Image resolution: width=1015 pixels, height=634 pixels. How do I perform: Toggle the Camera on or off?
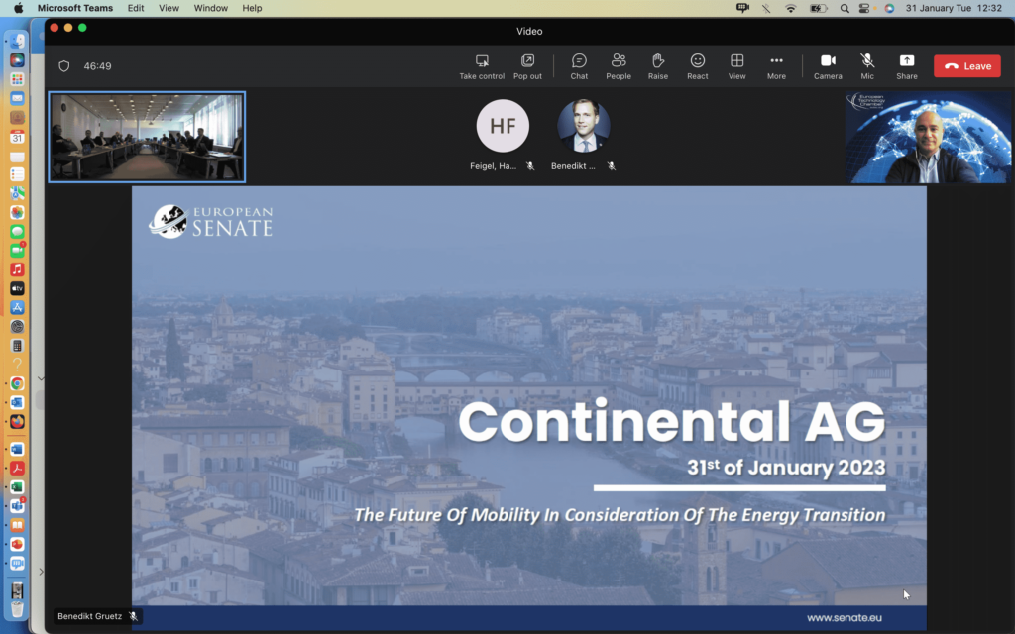point(828,66)
